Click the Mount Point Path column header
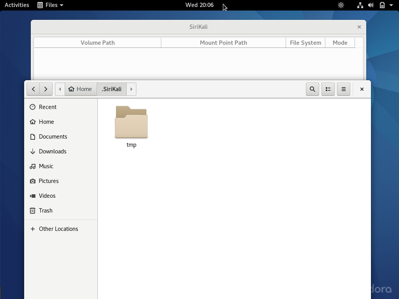 [x=223, y=43]
